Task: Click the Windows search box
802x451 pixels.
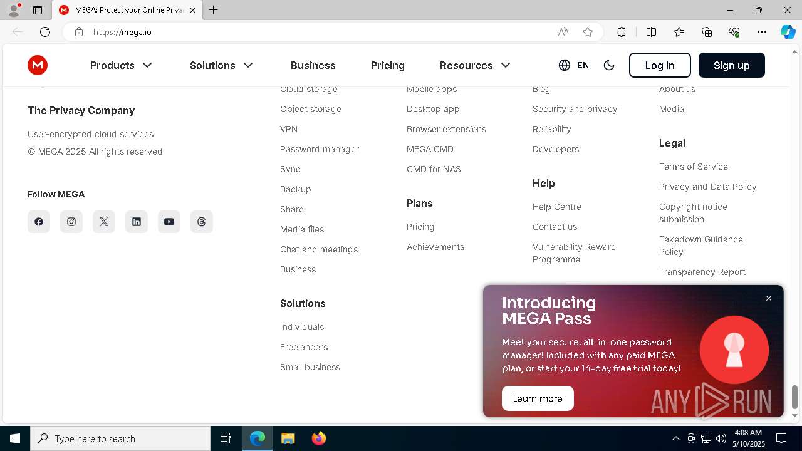Action: 120,438
